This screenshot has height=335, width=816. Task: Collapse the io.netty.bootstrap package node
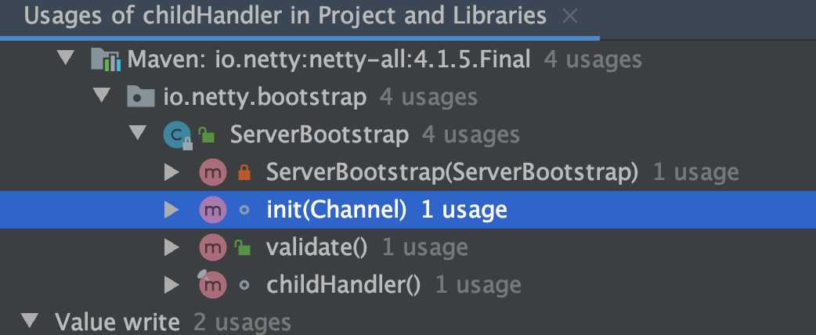(x=102, y=97)
